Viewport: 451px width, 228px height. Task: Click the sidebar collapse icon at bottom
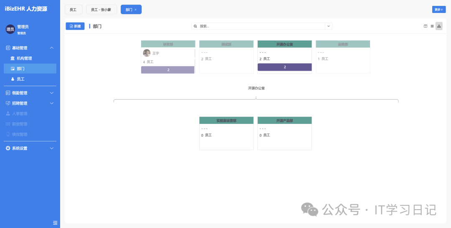(x=55, y=223)
